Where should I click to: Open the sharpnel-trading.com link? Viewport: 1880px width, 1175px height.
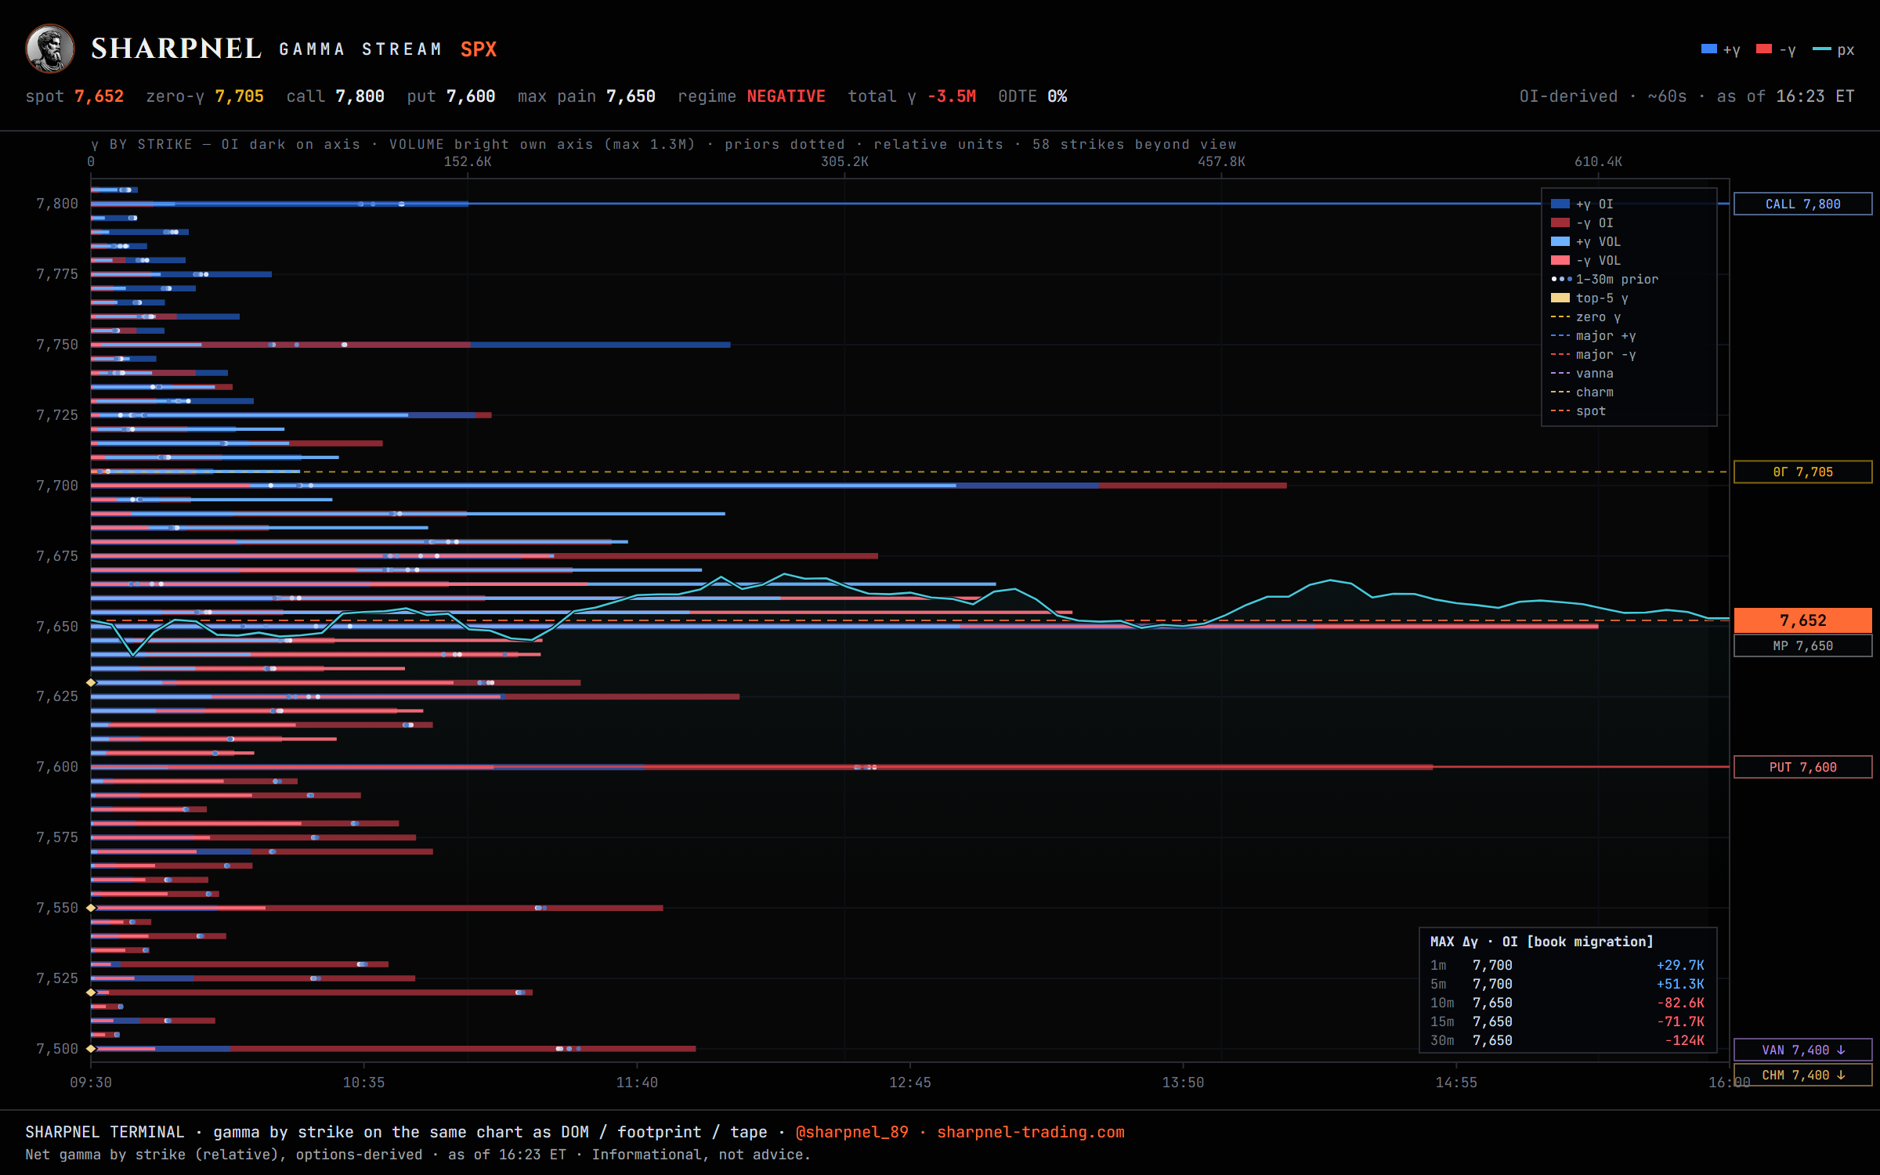pos(1031,1132)
